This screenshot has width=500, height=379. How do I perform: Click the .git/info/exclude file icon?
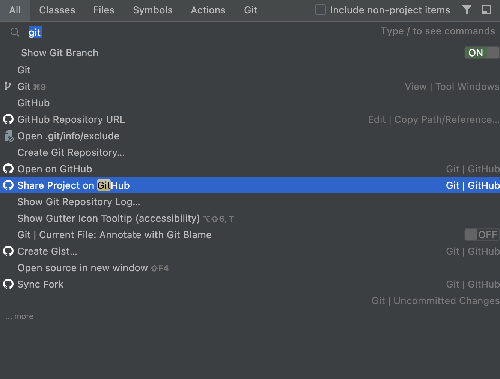tap(9, 136)
